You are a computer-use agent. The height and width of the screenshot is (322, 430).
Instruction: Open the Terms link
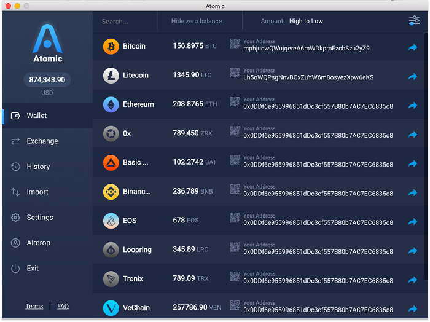(34, 307)
